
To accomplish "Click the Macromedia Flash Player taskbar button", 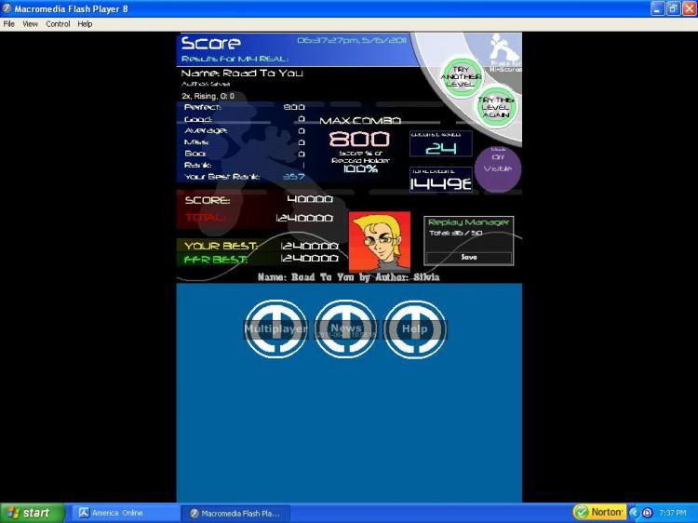I will point(237,513).
